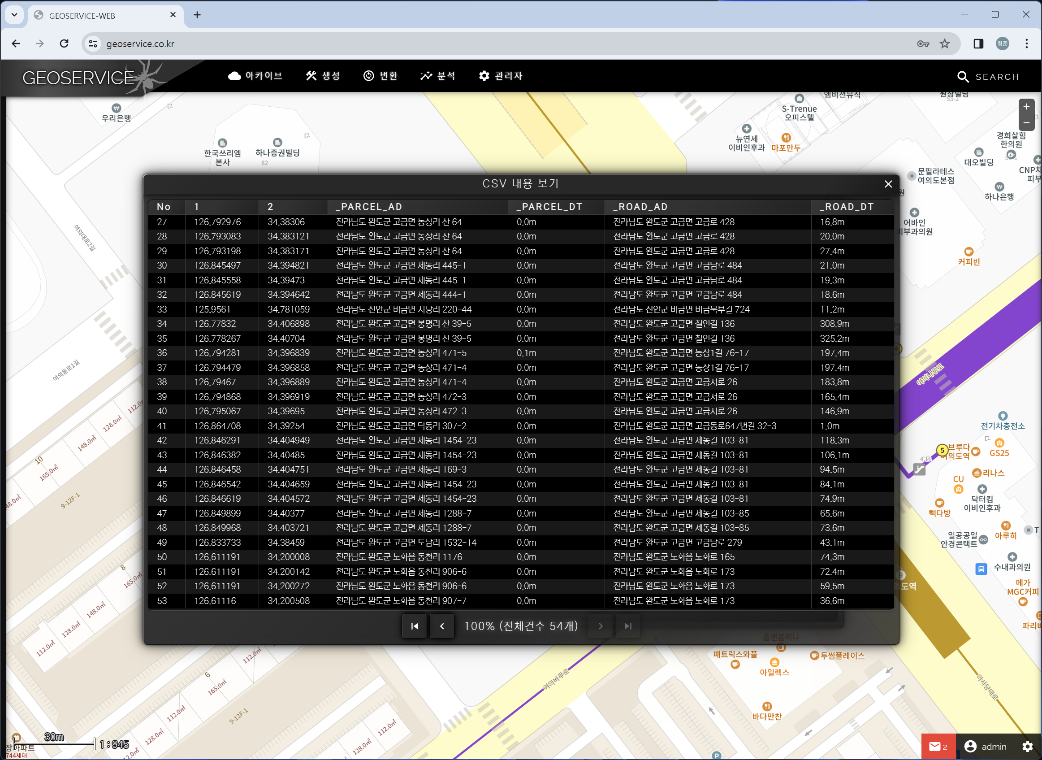Viewport: 1042px width, 760px height.
Task: Close the CSV 내용 보기 dialog
Action: 888,184
